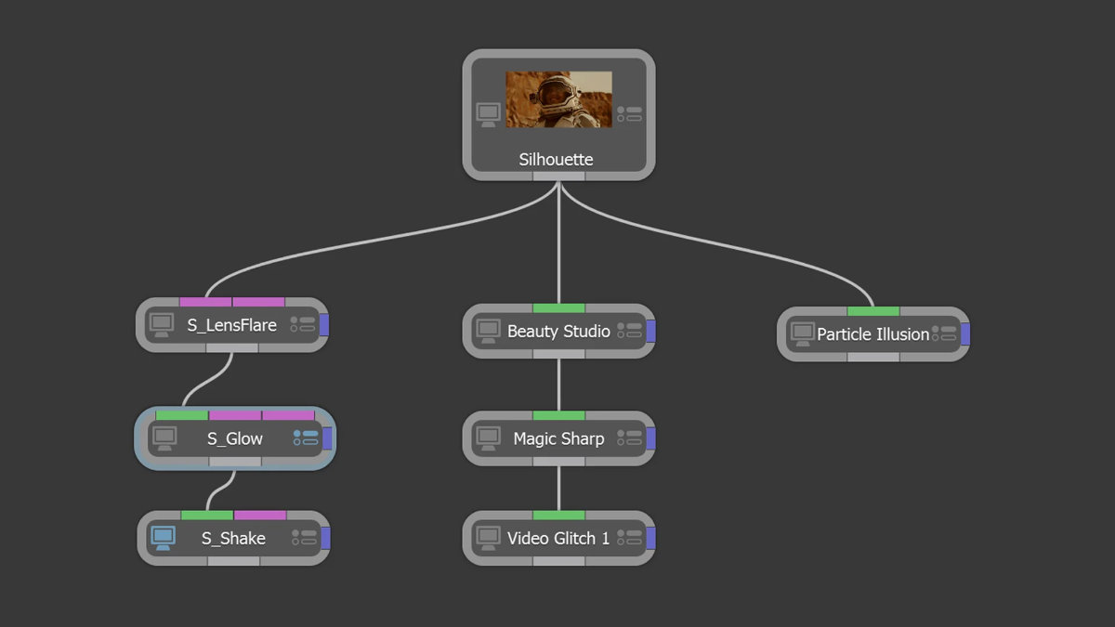Toggle the parameter switches on Silhouette node
1115x627 pixels.
[x=629, y=114]
